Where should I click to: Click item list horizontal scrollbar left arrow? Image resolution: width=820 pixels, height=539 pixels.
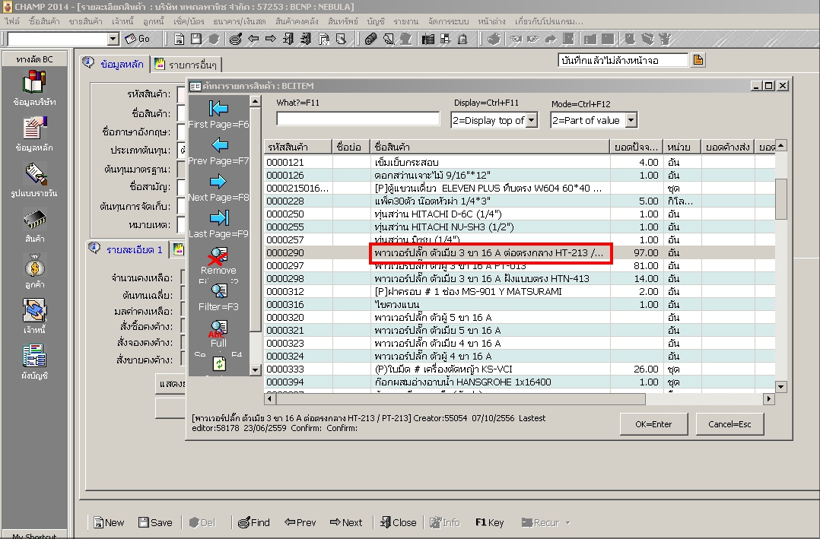pyautogui.click(x=270, y=399)
